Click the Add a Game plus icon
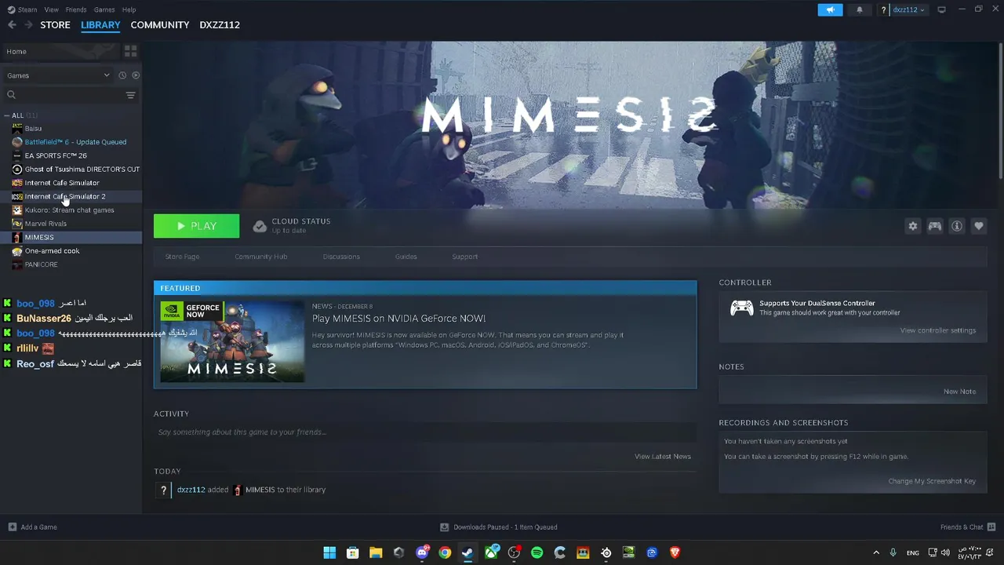Image resolution: width=1004 pixels, height=565 pixels. click(x=12, y=527)
